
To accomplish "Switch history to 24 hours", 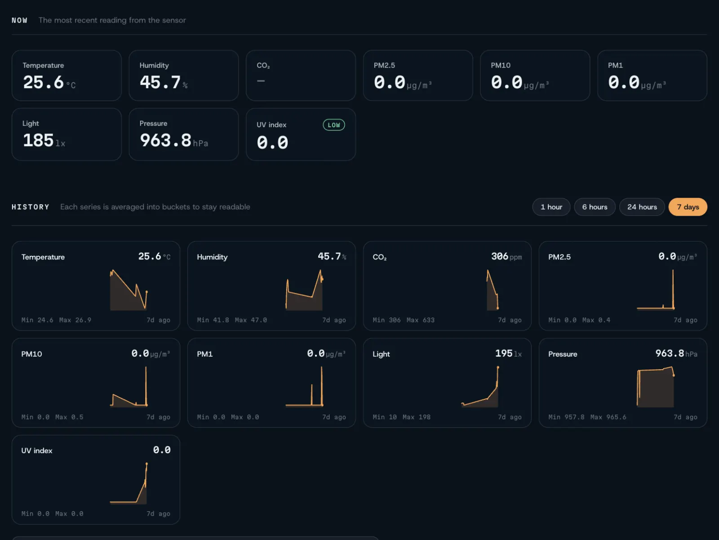I will click(642, 207).
